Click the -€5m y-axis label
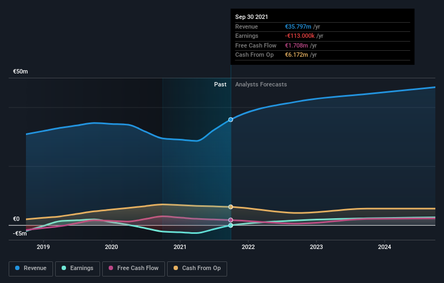This screenshot has width=444, height=283. tap(20, 233)
